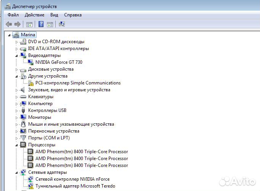Image resolution: width=260 pixels, height=191 pixels.
Task: Open the Справка menu
Action: point(73,15)
